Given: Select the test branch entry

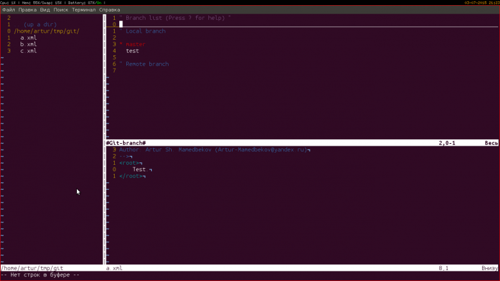Looking at the screenshot, I should coord(132,51).
